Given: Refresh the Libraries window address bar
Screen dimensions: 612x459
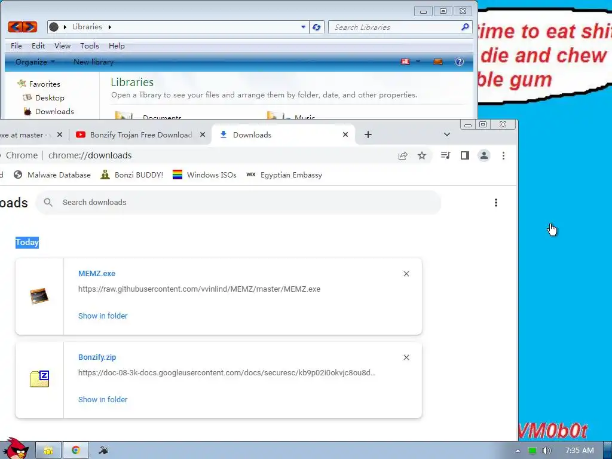Looking at the screenshot, I should click(x=317, y=27).
